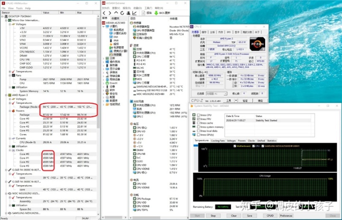The width and height of the screenshot is (342, 220).
Task: Click the AIDA64 tree horizontal scrollbar
Action: [x=114, y=217]
